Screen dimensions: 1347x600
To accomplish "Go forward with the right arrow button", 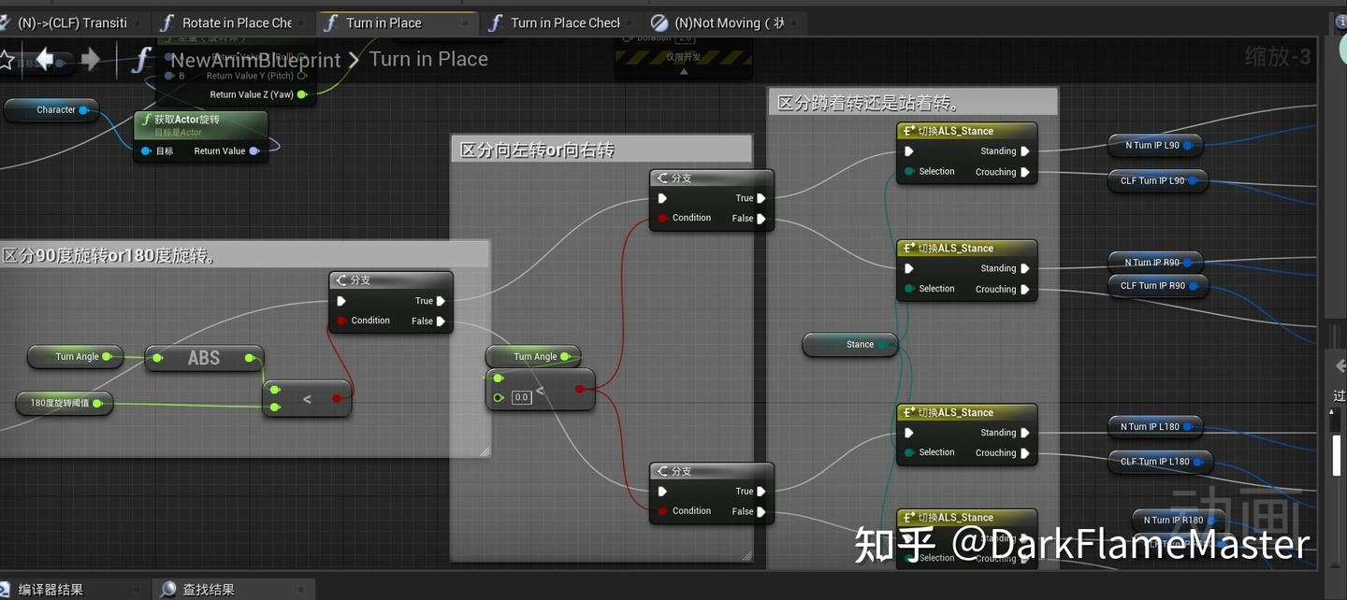I will pos(91,60).
